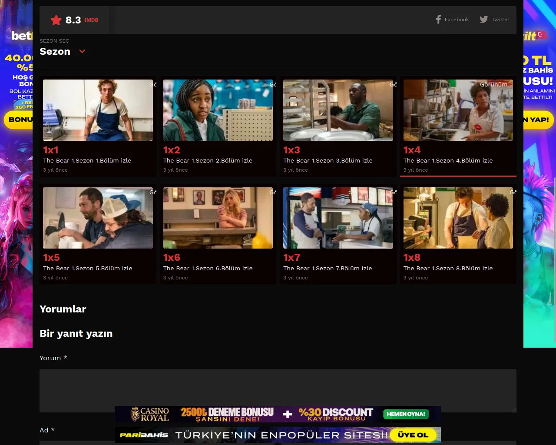Viewport: 556px width, 445px height.
Task: Open the 1x6 episode thumbnail
Action: 218,218
